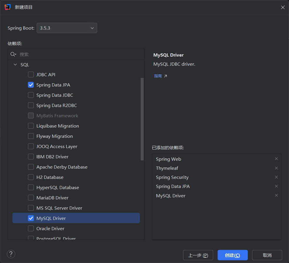Remove Thymeleaf from added dependencies
The height and width of the screenshot is (263, 289).
pyautogui.click(x=276, y=168)
